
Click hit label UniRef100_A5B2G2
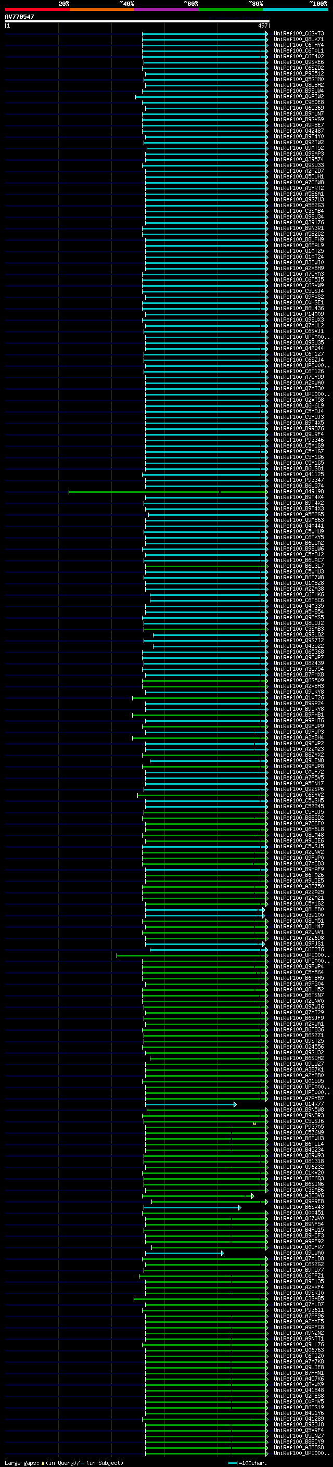click(299, 234)
